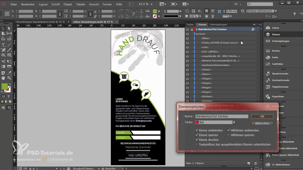Unlock the Stanzkontur/Cut Contour layer lock

192,29
